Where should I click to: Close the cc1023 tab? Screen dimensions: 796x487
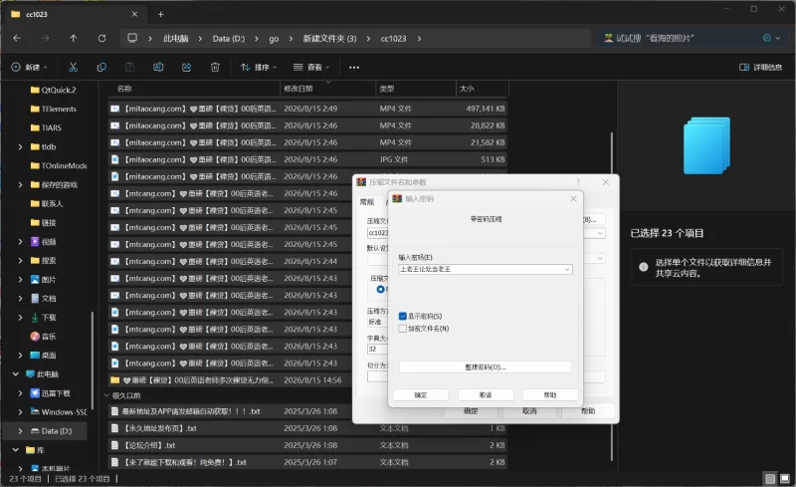[134, 14]
